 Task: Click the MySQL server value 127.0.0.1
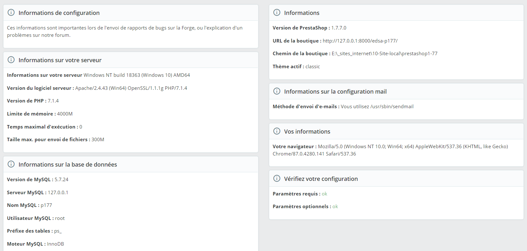(x=58, y=192)
